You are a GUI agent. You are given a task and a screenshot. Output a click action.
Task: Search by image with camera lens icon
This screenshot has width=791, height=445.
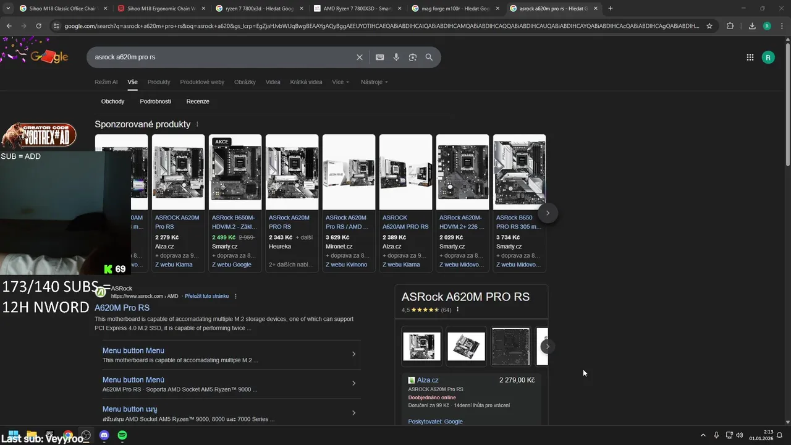pos(413,57)
